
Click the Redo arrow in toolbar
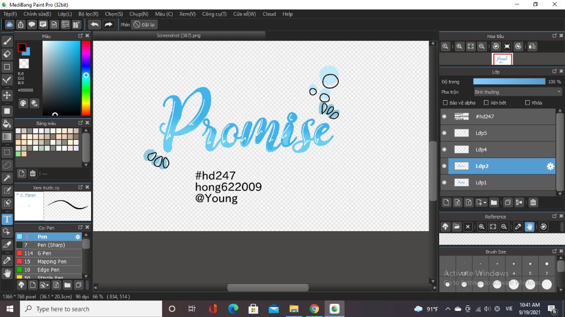pos(108,24)
